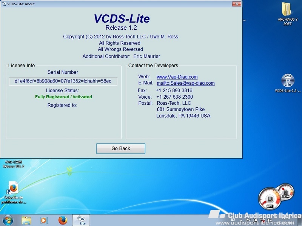This screenshot has height=226, width=302.
Task: Click the Additional Contributor: Eric Maurier line
Action: point(121,56)
